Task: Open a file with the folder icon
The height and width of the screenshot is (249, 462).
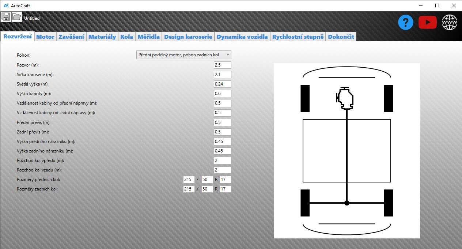Action: [17, 17]
